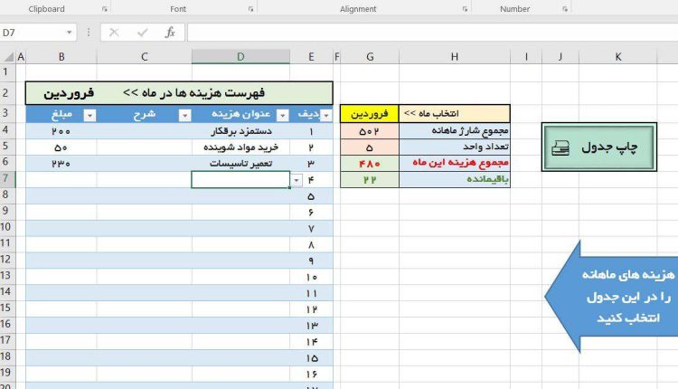Click the red مجموع هزینه این ماه cell
678x389 pixels.
[x=455, y=163]
